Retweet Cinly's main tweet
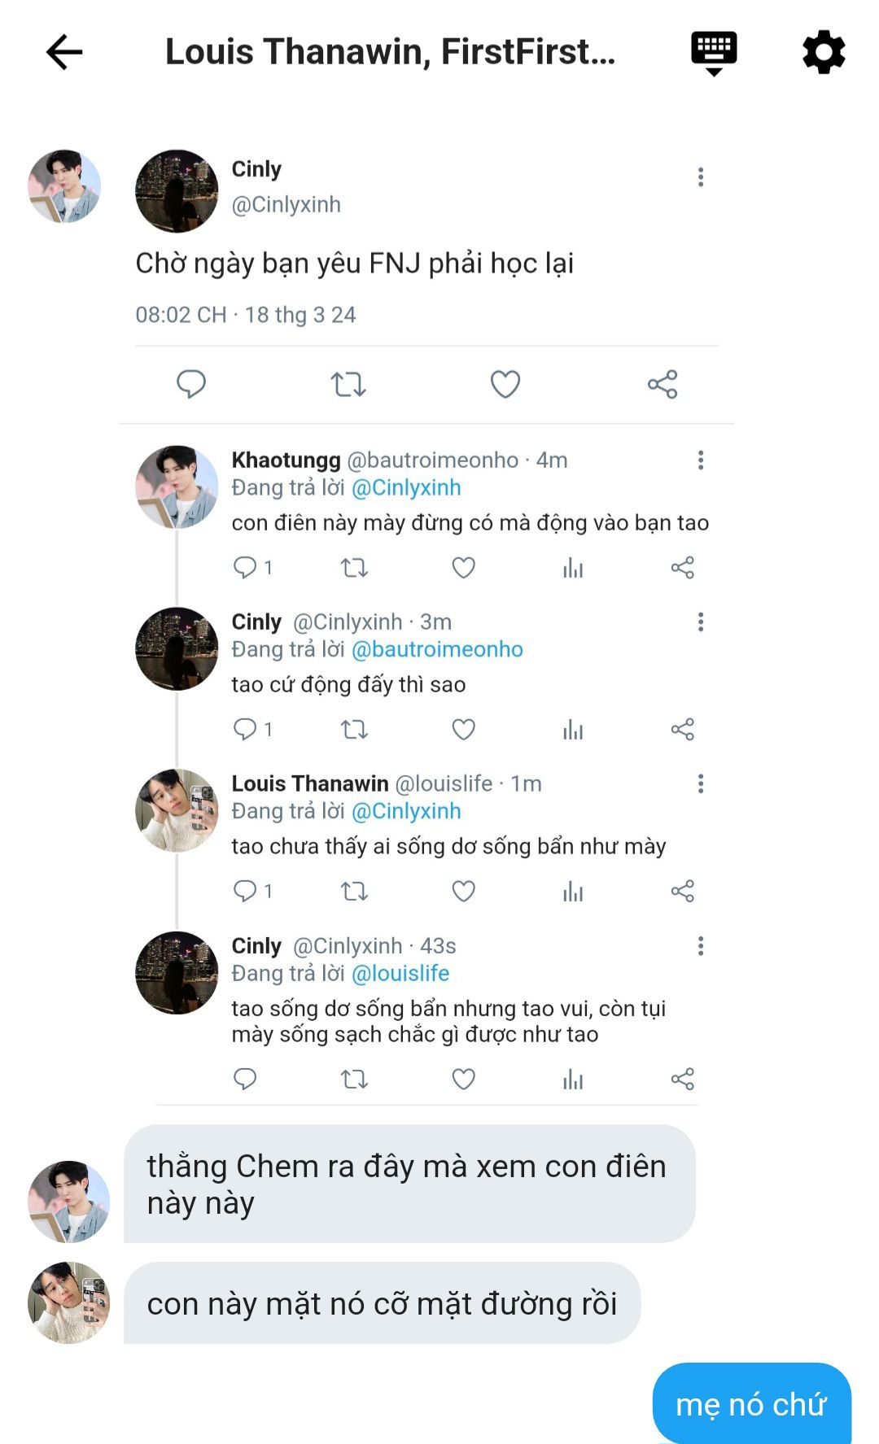Image resolution: width=879 pixels, height=1444 pixels. [x=348, y=384]
